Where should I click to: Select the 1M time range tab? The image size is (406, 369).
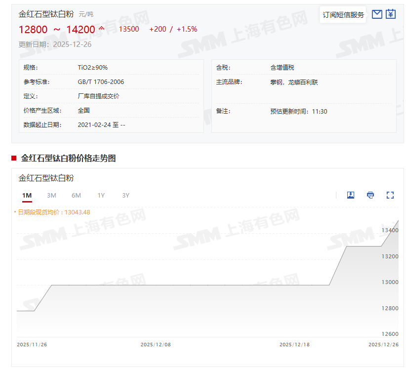click(27, 196)
